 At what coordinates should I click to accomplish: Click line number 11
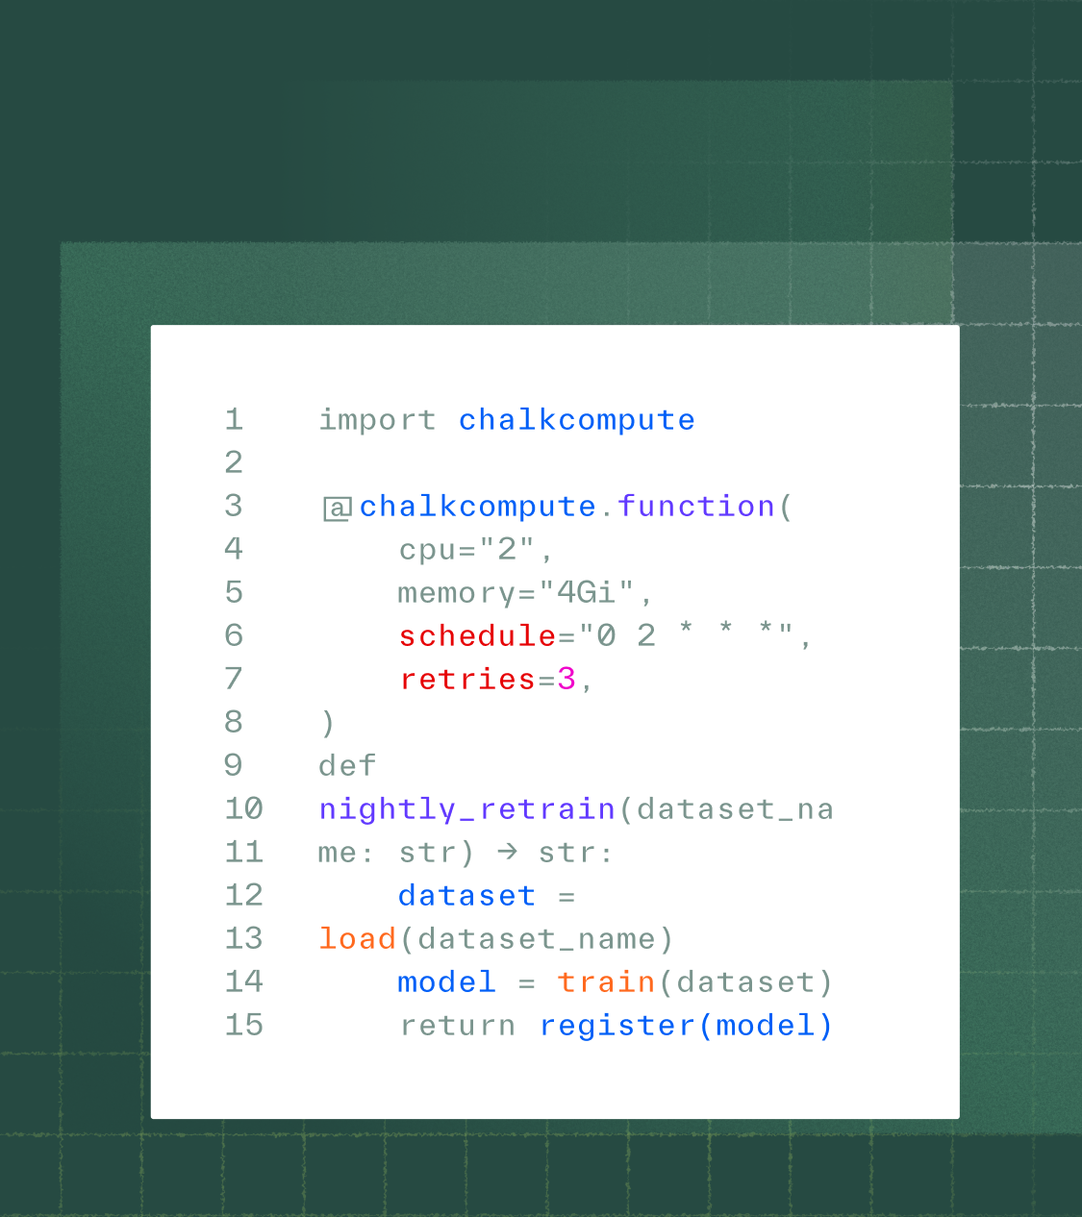coord(243,852)
